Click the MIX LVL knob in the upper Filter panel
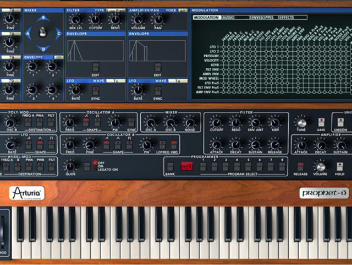Image resolution: width=352 pixels, height=265 pixels. pos(76,20)
